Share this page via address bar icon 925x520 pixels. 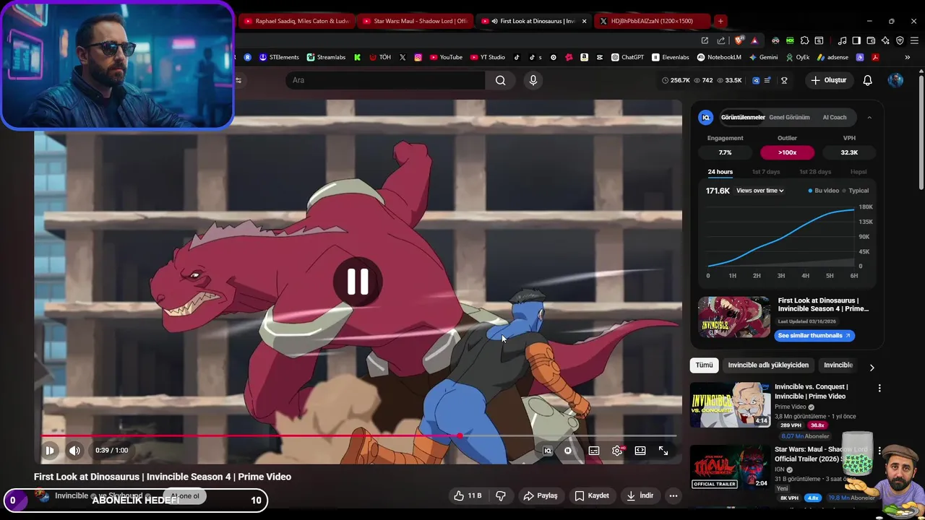(x=721, y=40)
